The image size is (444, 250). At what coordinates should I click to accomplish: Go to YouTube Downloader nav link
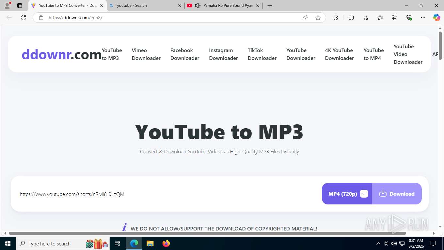pyautogui.click(x=301, y=54)
